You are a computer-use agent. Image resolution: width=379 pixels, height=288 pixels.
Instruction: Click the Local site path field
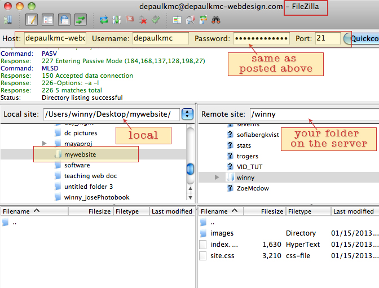[x=112, y=114]
